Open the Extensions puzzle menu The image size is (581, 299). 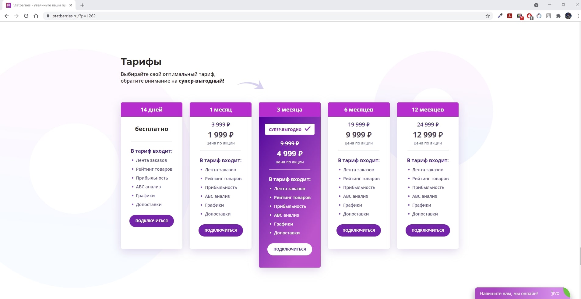click(x=558, y=16)
